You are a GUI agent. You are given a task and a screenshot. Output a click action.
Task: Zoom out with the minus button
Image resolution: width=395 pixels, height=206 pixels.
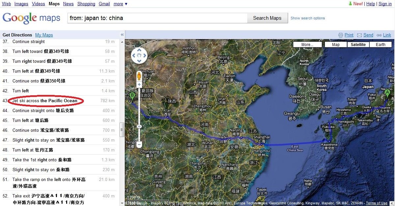139,145
